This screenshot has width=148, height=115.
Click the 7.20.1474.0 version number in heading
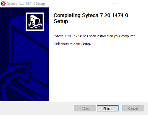click(x=114, y=15)
